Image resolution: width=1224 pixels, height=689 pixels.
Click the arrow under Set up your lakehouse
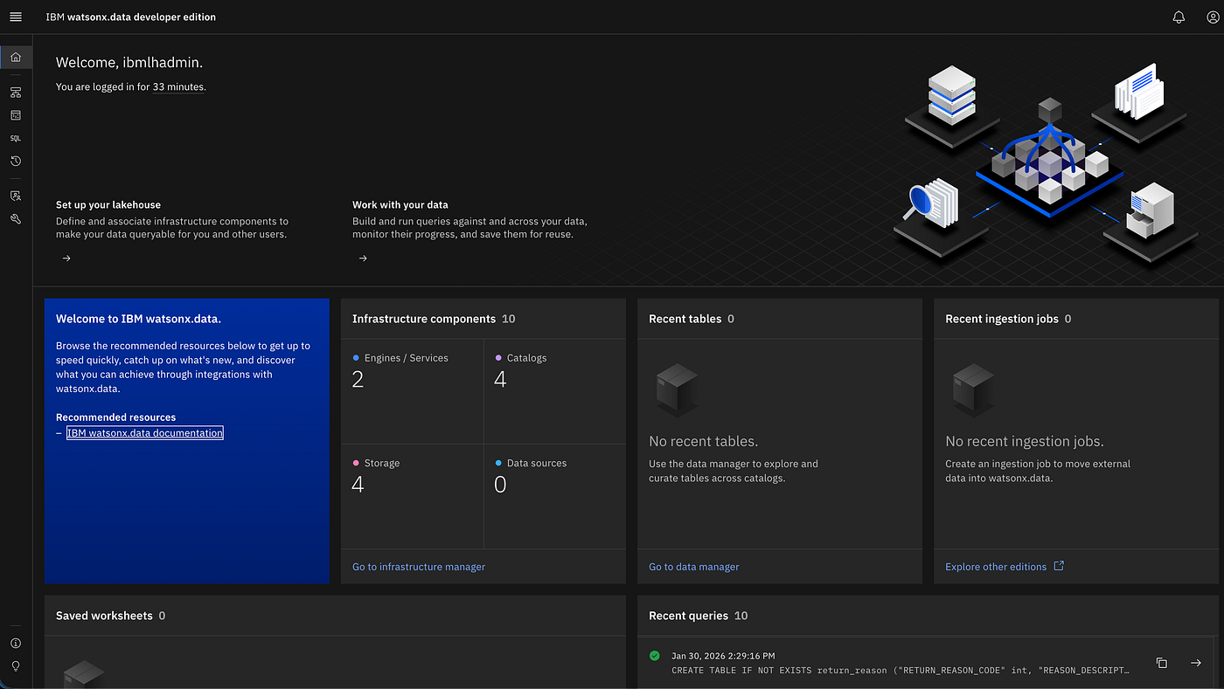(x=66, y=258)
